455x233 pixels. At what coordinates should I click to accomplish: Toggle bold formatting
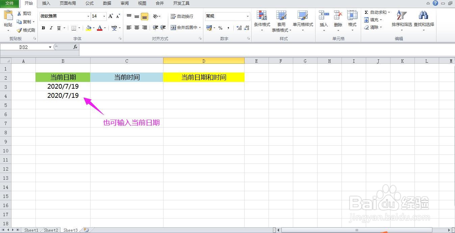click(x=43, y=28)
